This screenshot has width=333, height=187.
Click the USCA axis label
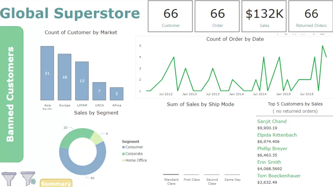(x=99, y=105)
